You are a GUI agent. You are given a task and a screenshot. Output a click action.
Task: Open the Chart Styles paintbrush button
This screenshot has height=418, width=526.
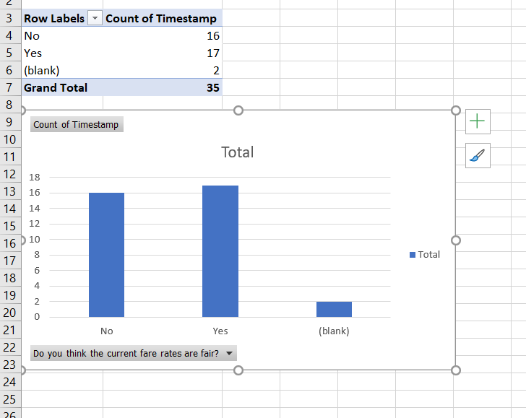coord(478,154)
